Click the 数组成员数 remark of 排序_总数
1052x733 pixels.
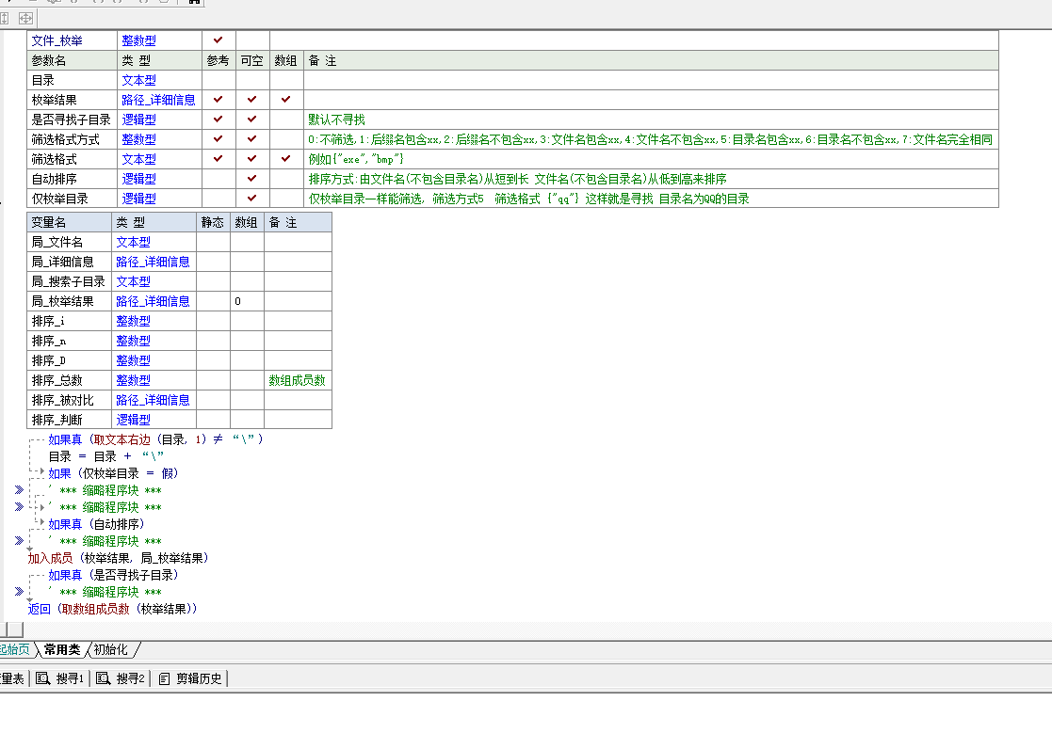point(298,380)
